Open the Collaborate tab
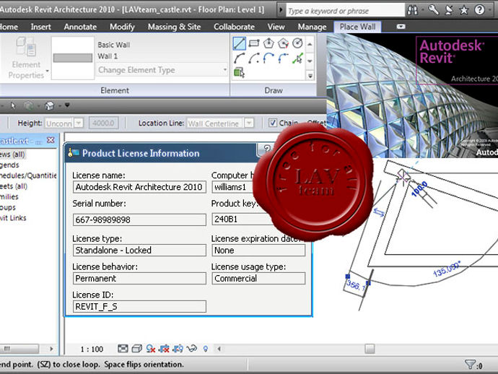This screenshot has height=374, width=498. click(234, 27)
